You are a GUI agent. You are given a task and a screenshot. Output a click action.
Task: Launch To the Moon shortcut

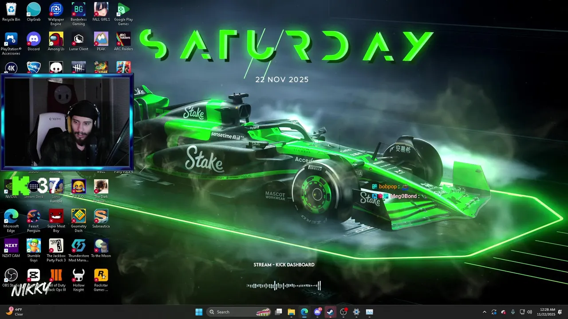pyautogui.click(x=101, y=248)
